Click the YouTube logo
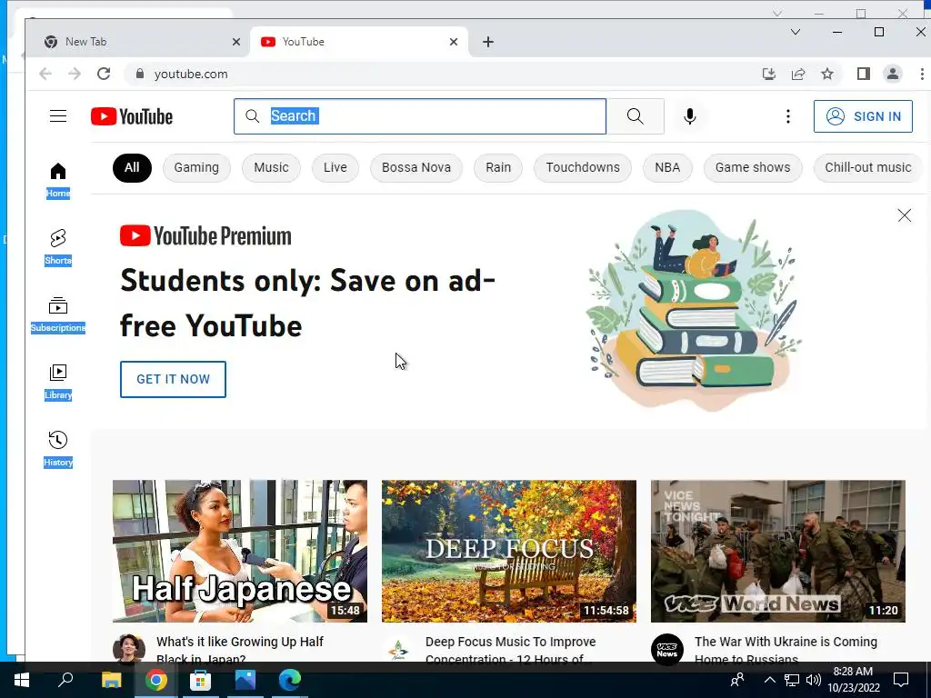The height and width of the screenshot is (698, 931). (x=132, y=116)
